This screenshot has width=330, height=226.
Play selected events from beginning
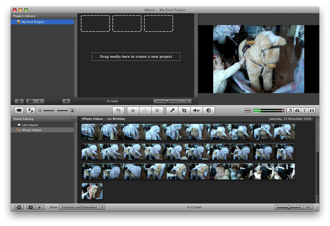pos(40,207)
